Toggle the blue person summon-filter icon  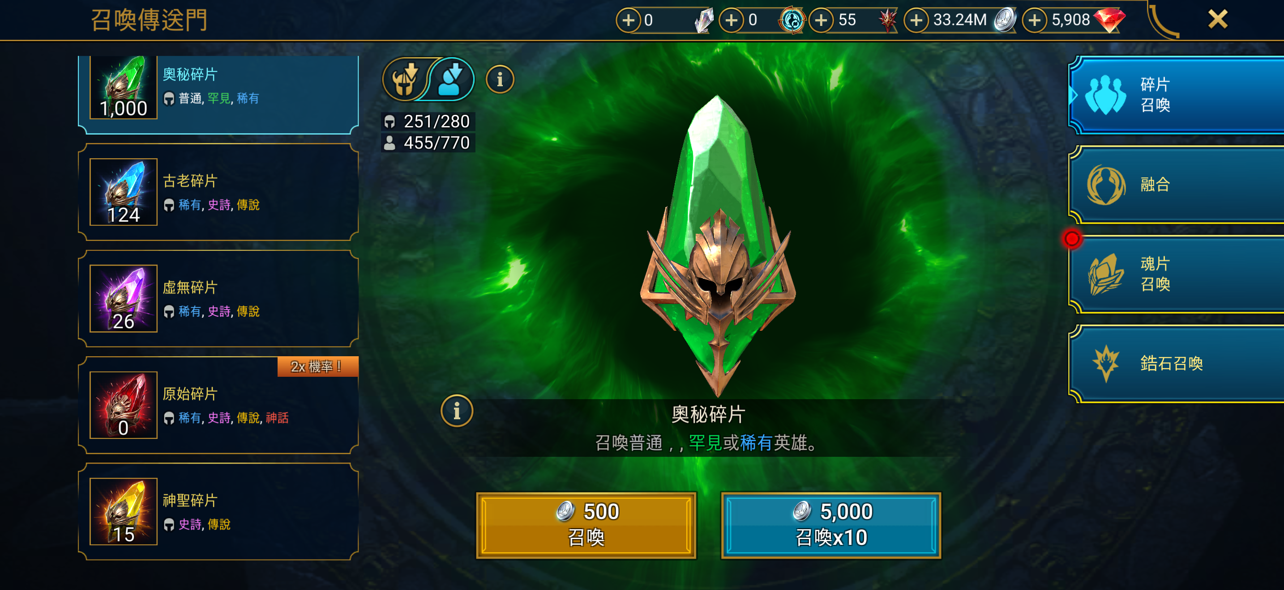452,79
